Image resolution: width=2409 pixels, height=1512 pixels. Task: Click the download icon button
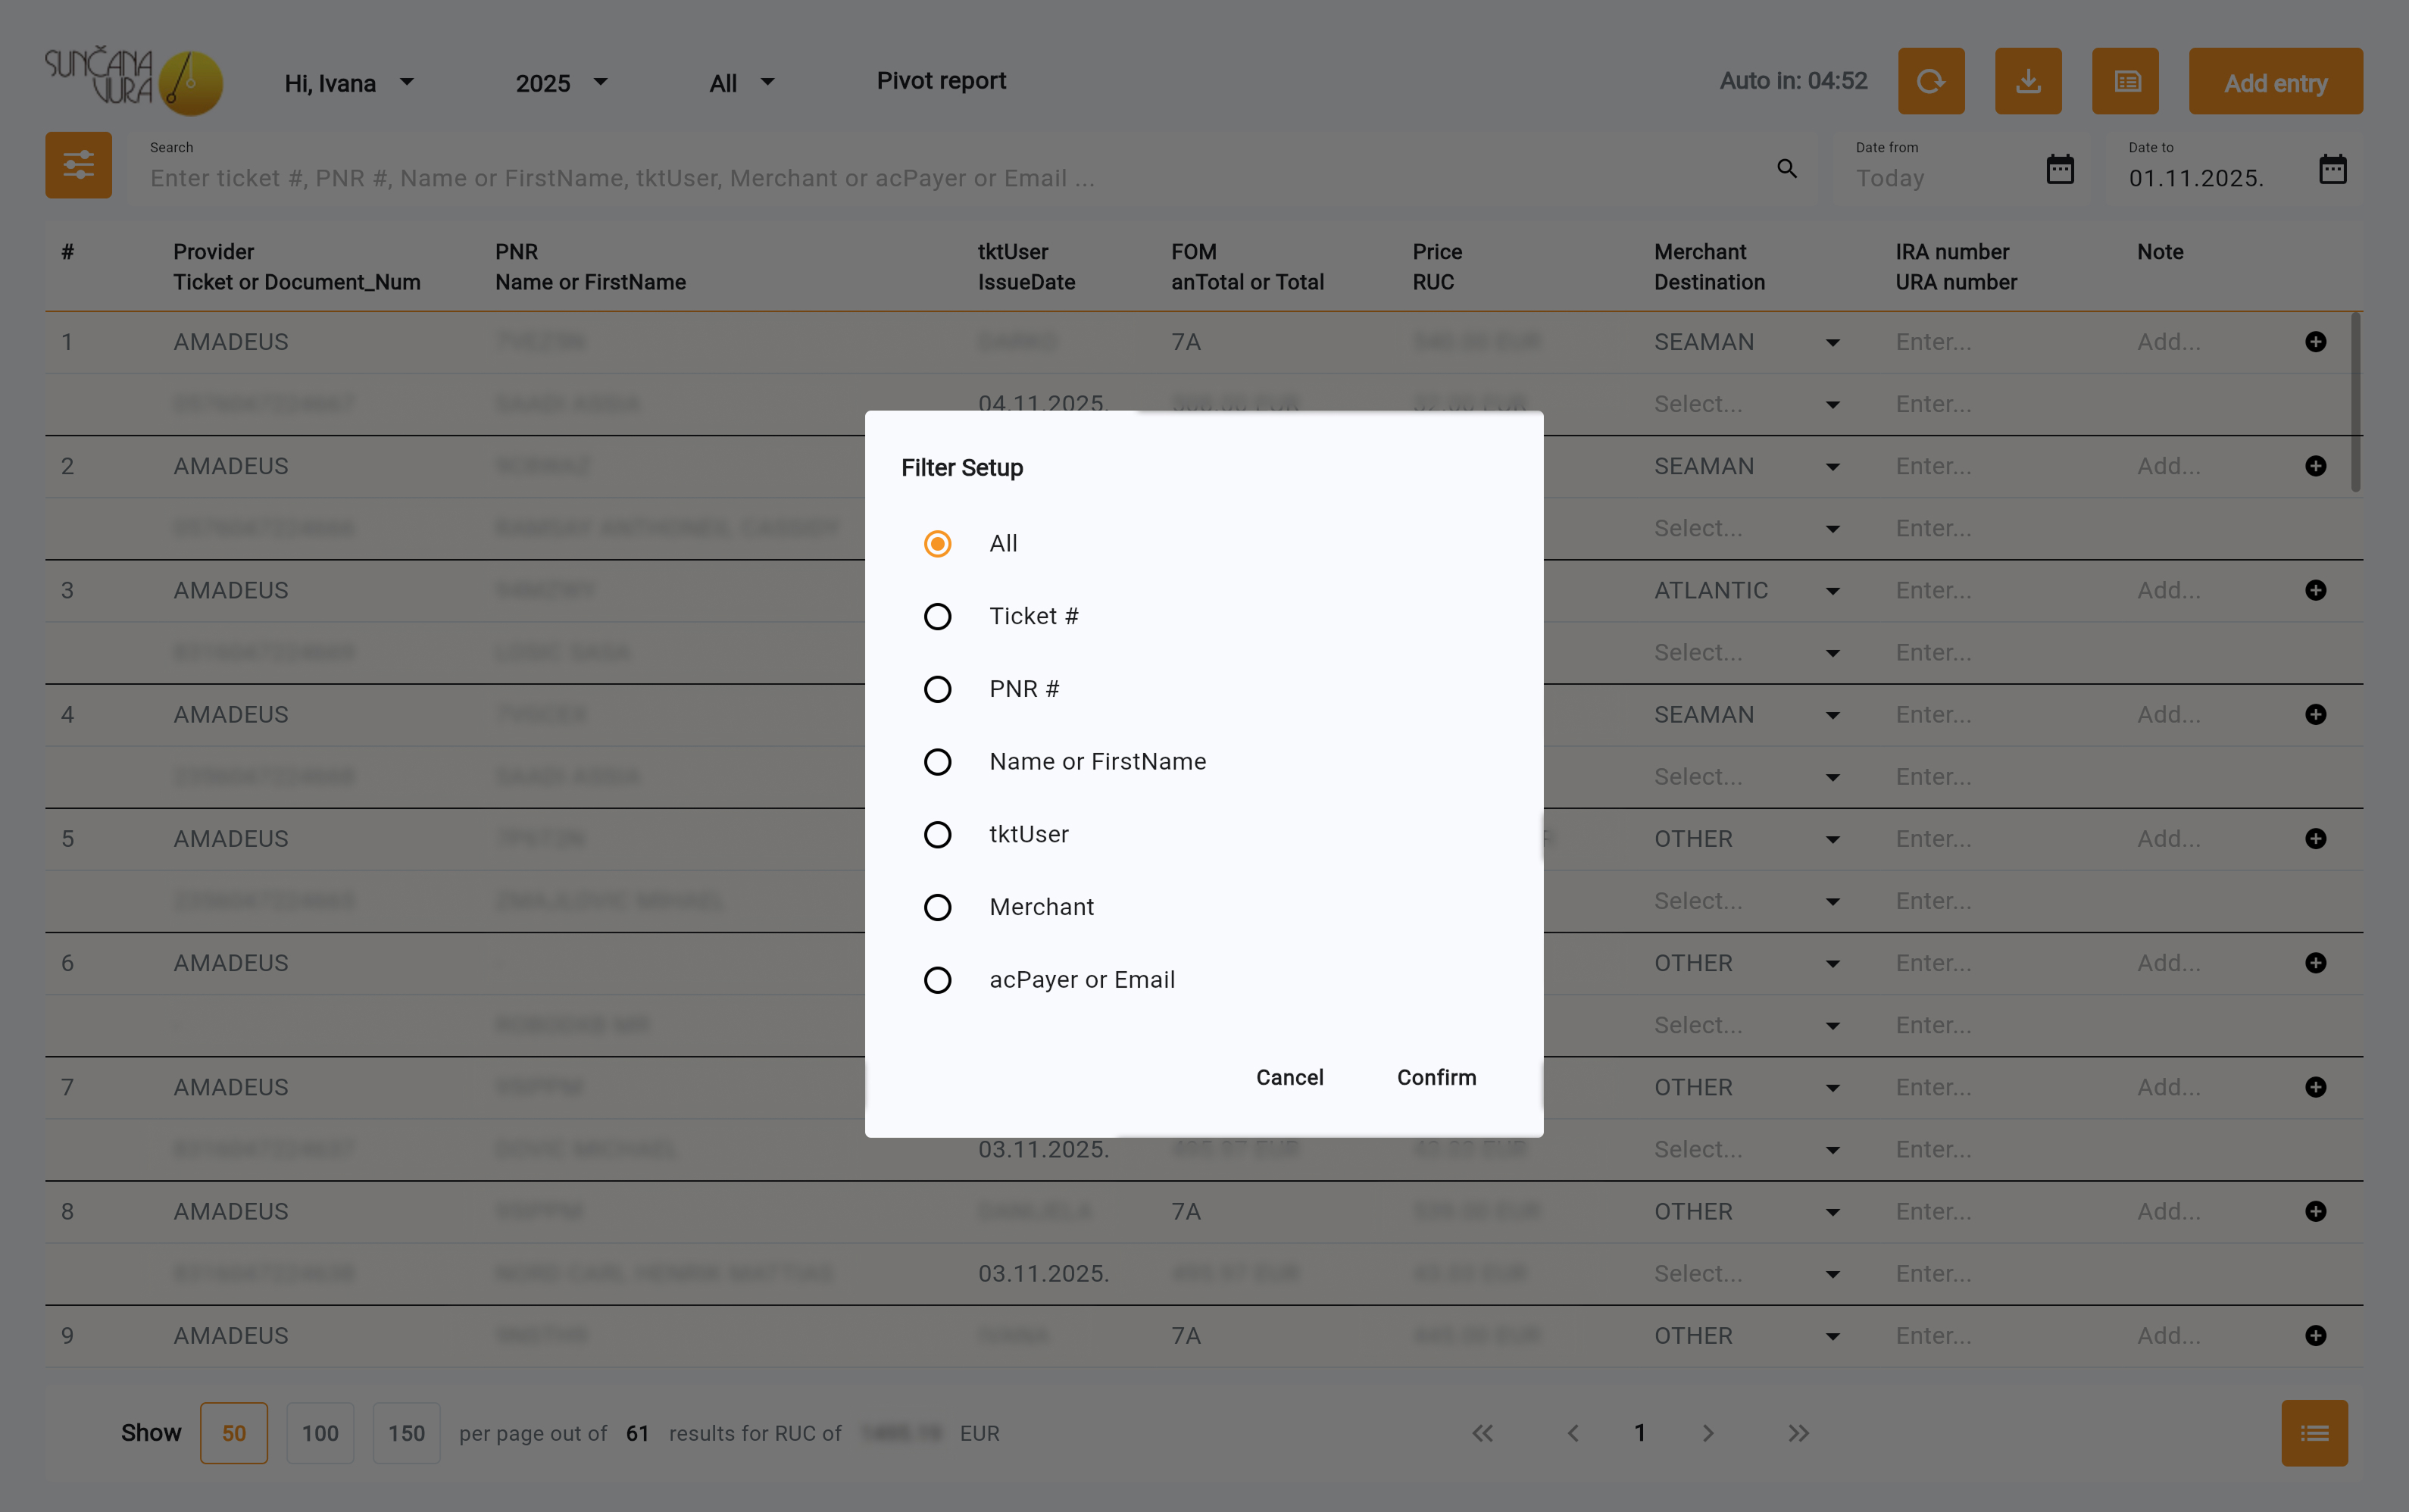(x=2027, y=81)
